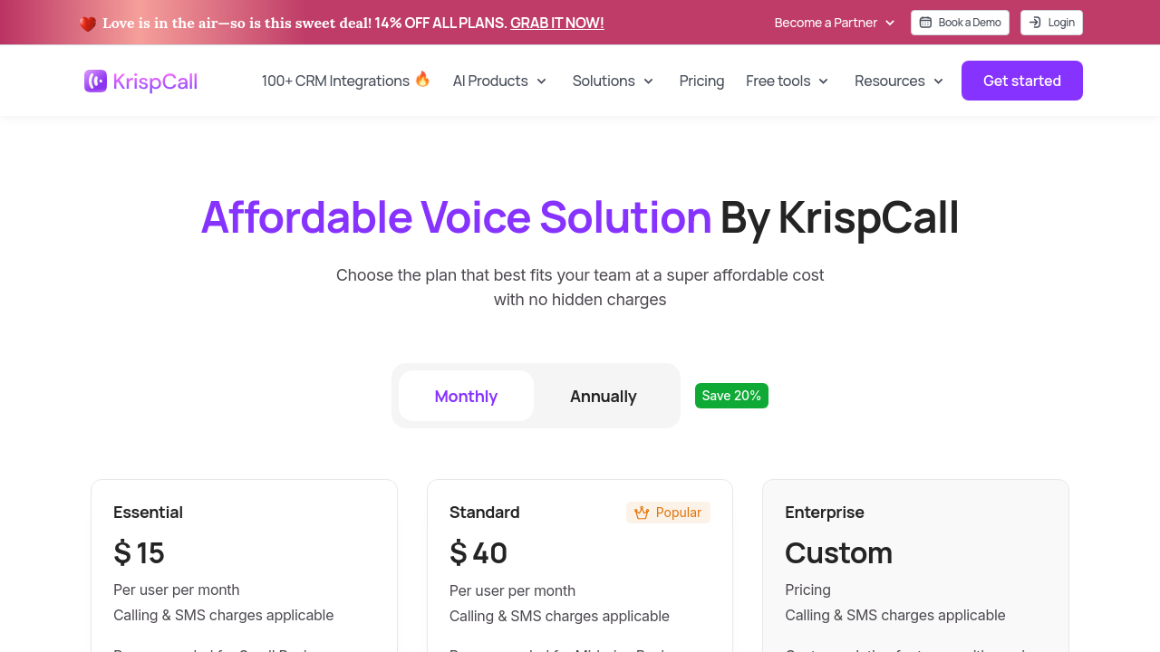Switch billing to Annually
The height and width of the screenshot is (652, 1160).
[x=603, y=396]
